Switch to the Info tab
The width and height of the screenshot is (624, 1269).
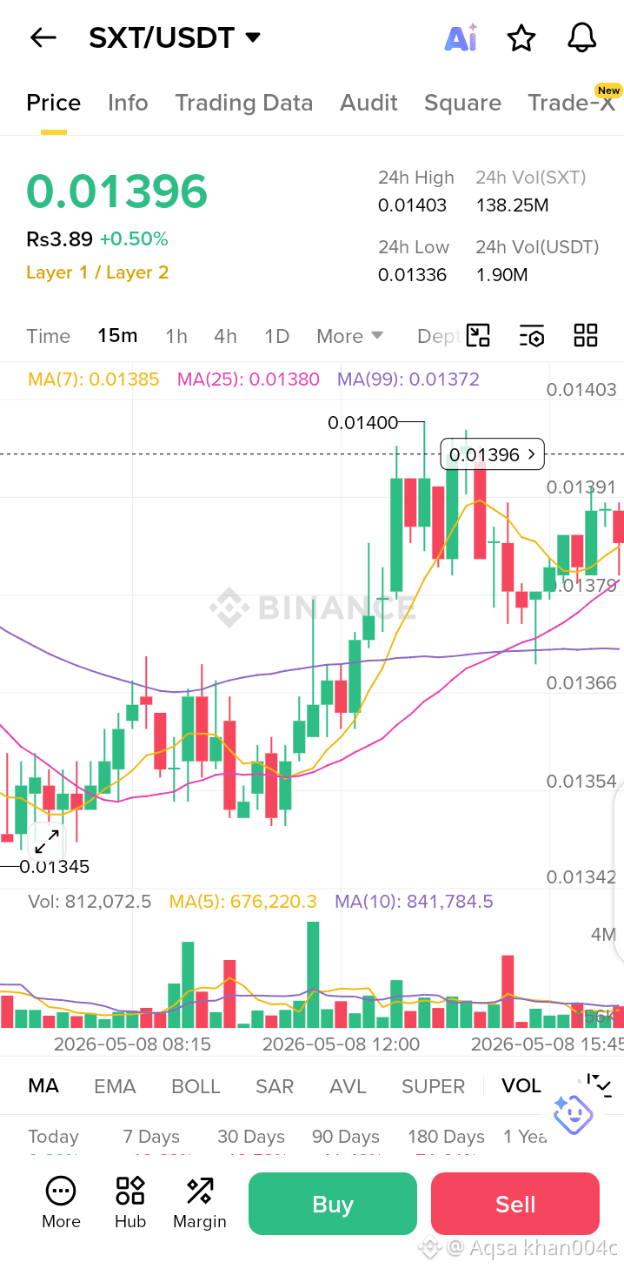pos(128,103)
